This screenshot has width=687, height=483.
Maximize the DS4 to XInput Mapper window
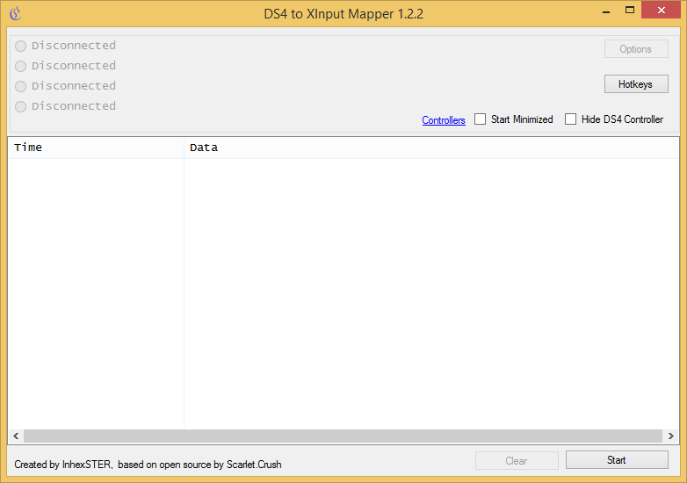pyautogui.click(x=630, y=11)
